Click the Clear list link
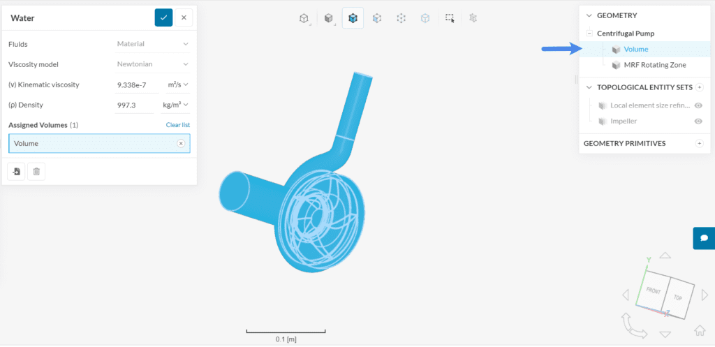This screenshot has height=347, width=715. [x=178, y=125]
